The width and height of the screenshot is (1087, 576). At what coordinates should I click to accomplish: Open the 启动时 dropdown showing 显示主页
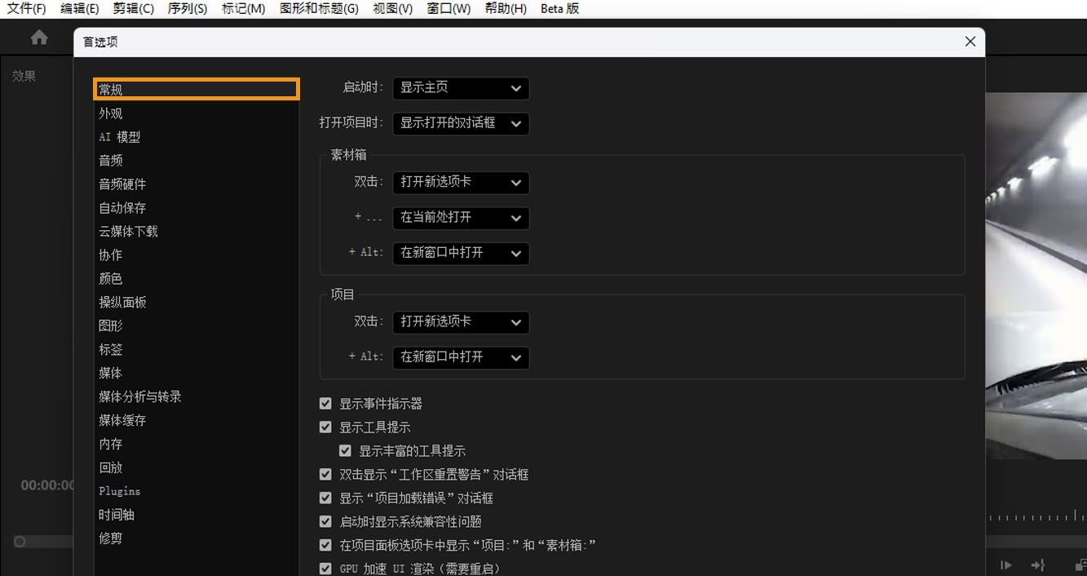pos(460,88)
